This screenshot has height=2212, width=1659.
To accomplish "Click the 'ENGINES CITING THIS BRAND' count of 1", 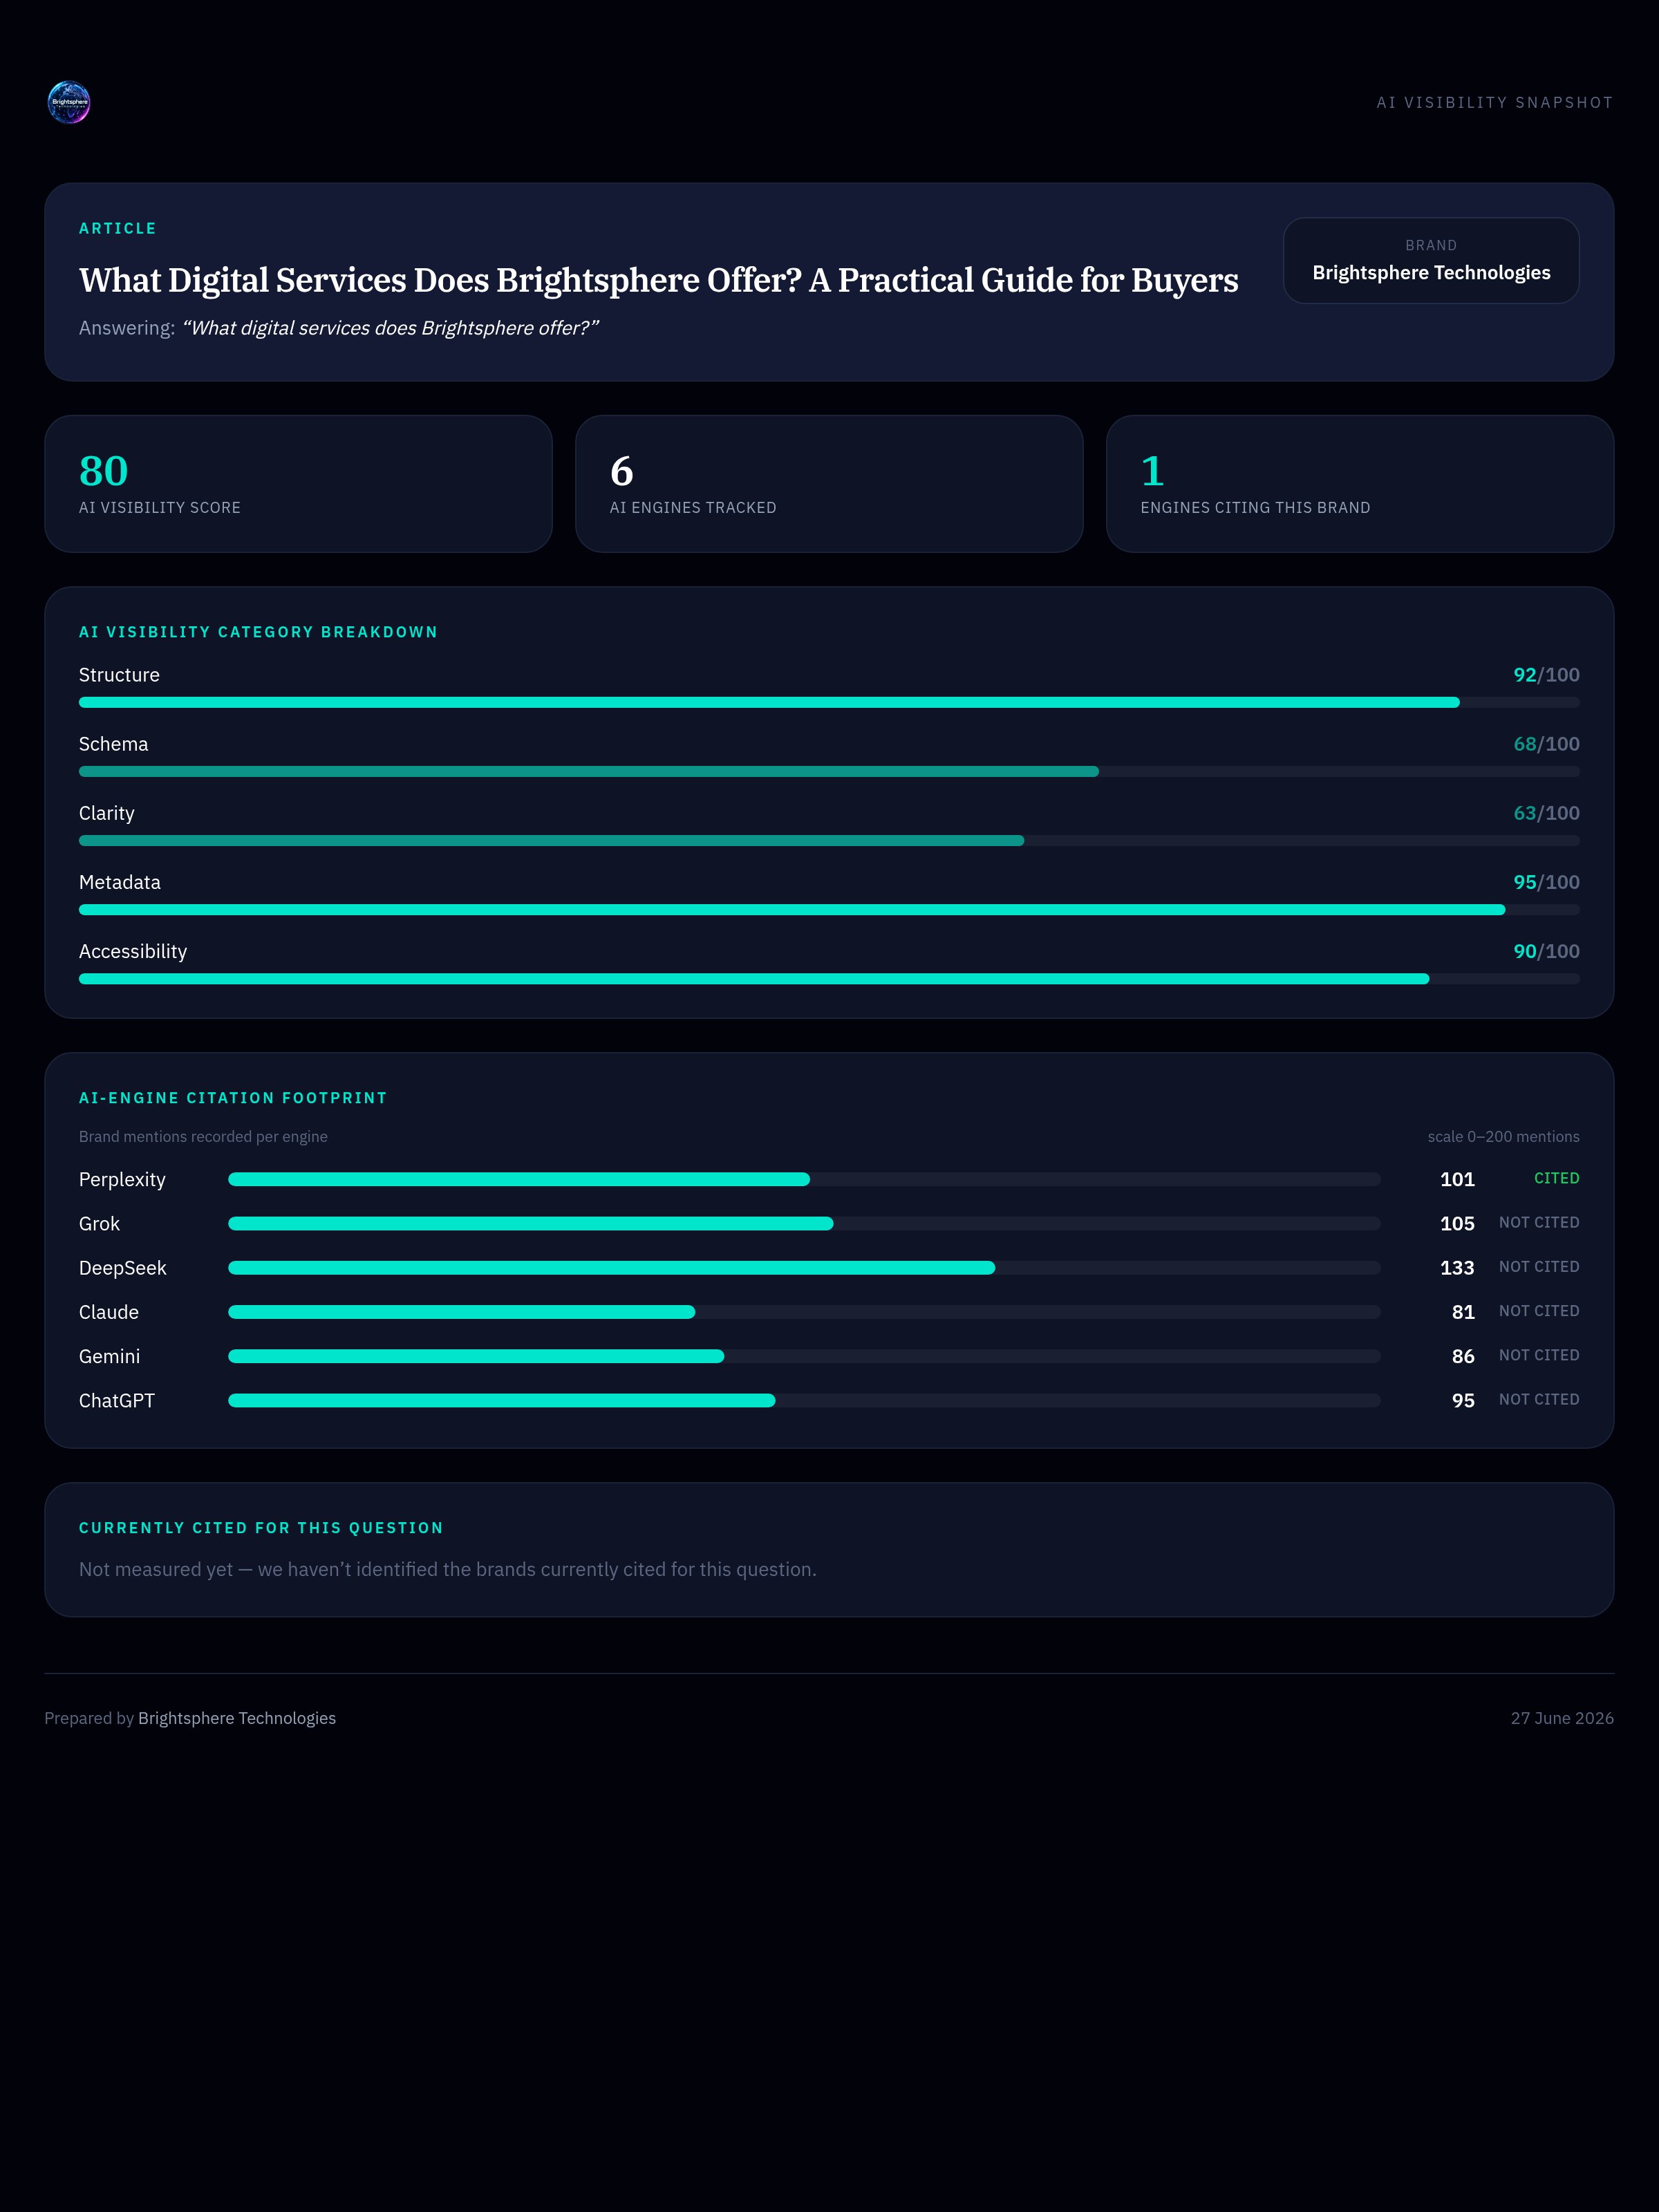I will click(1152, 471).
